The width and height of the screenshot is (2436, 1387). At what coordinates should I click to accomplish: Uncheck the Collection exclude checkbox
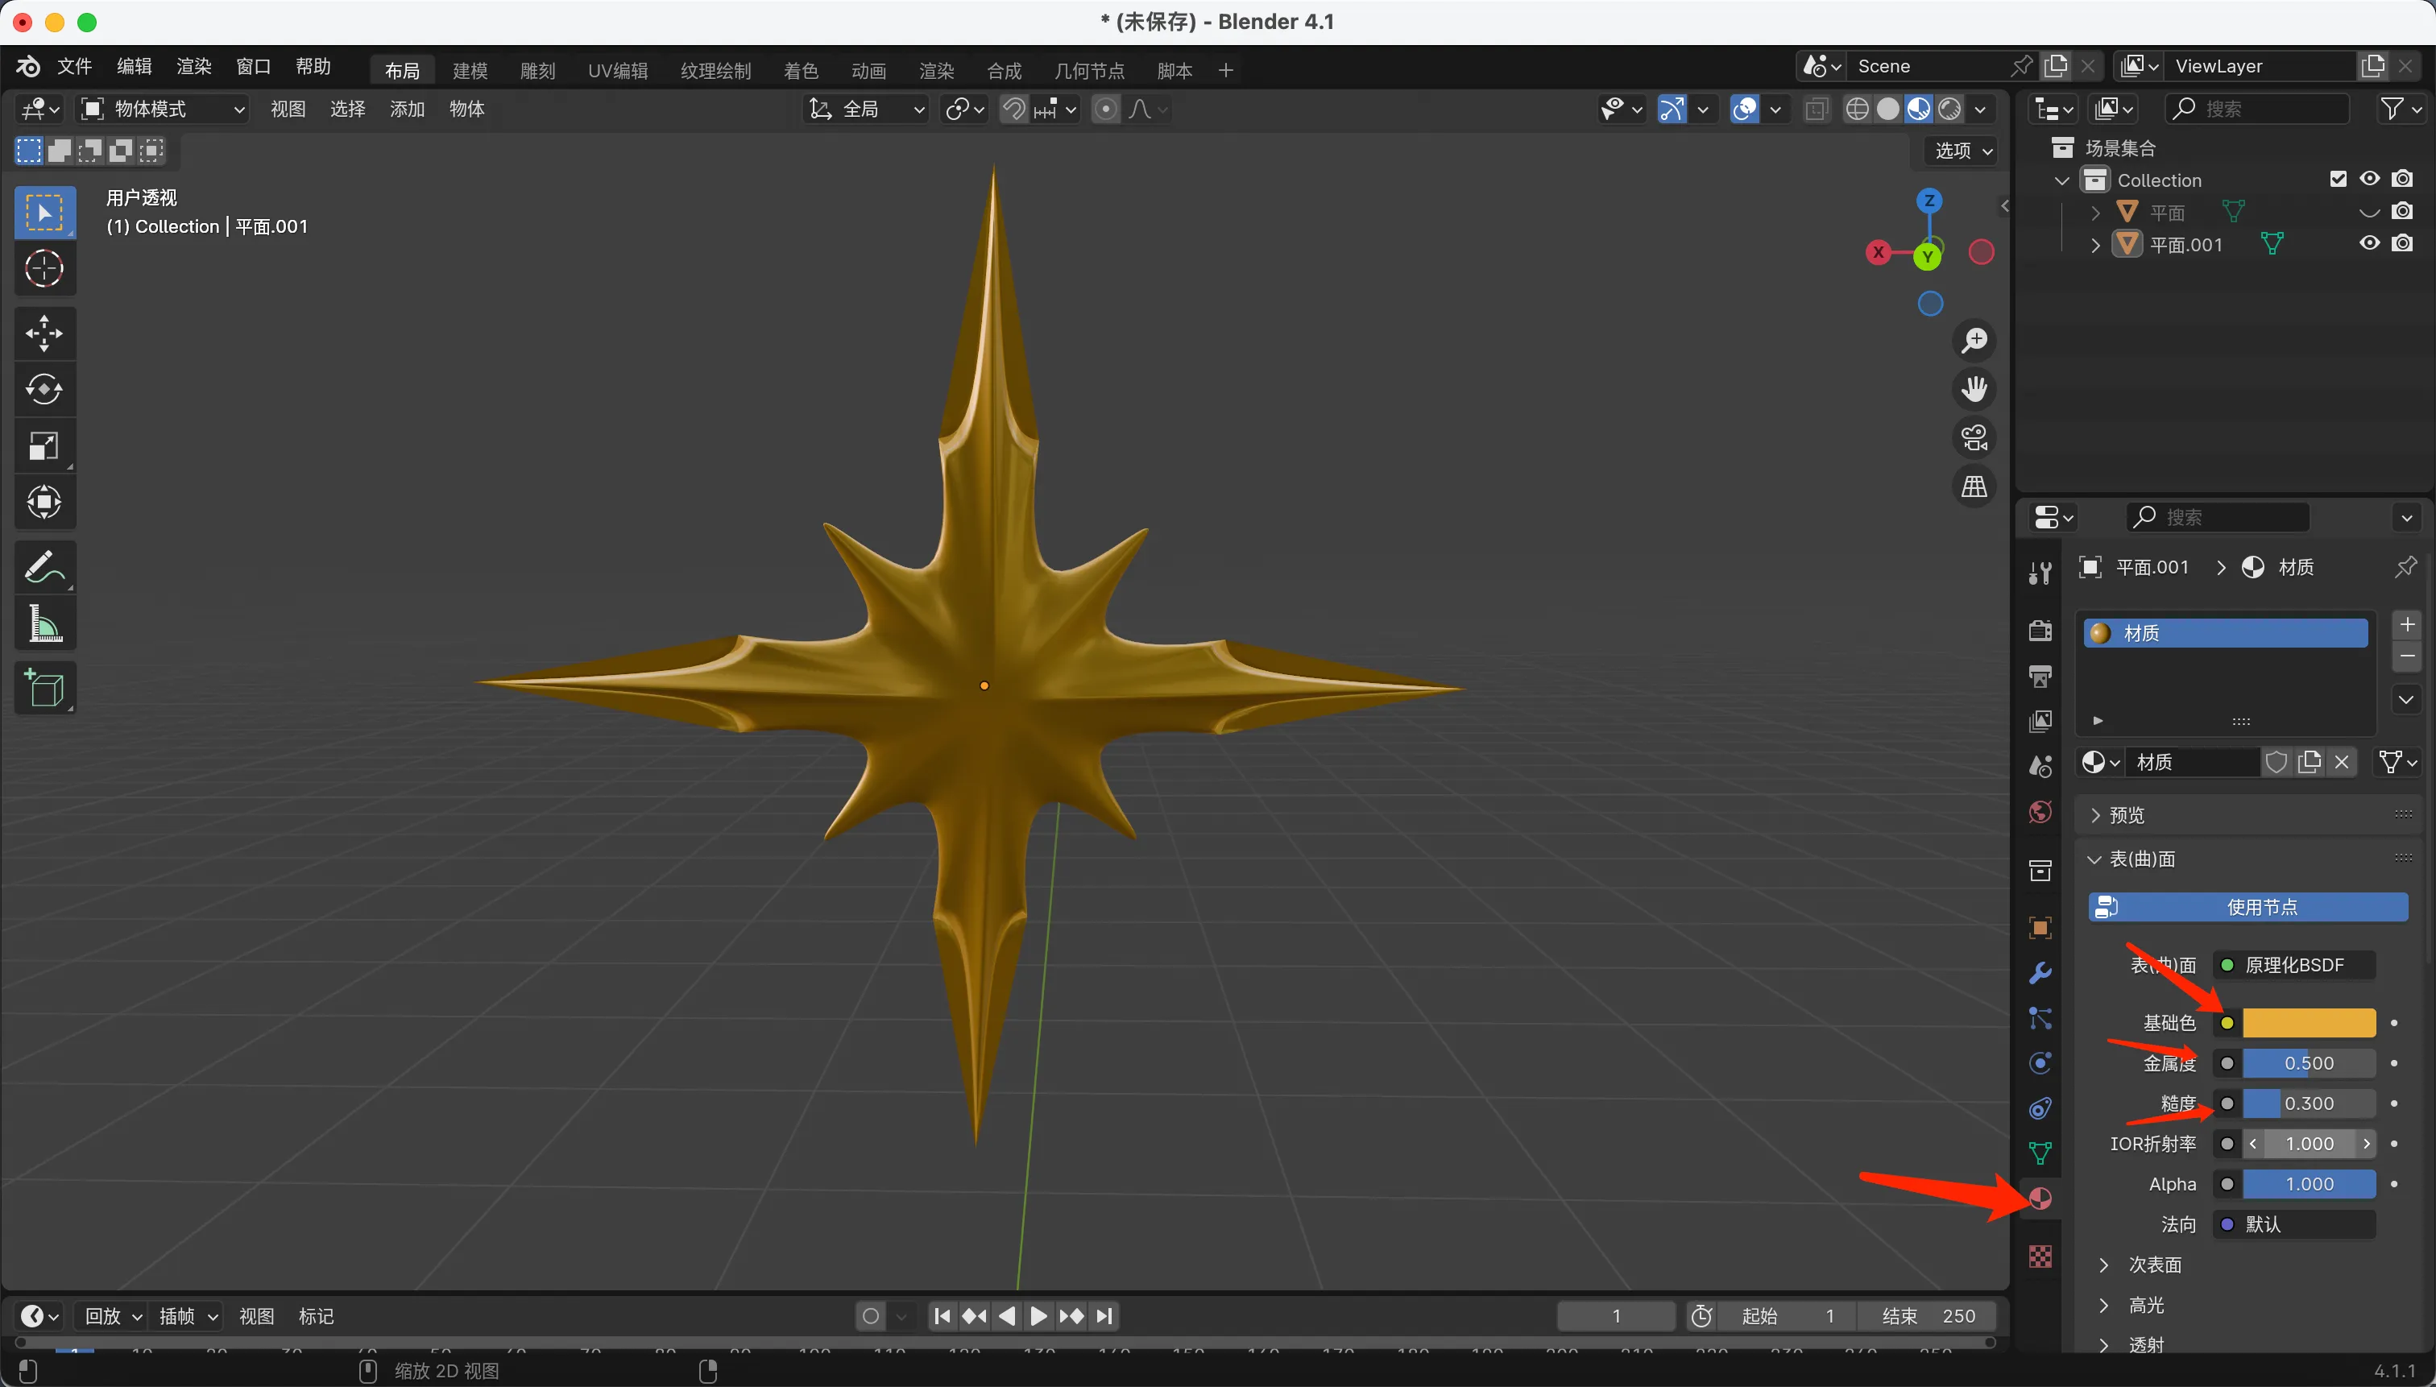(x=2337, y=179)
